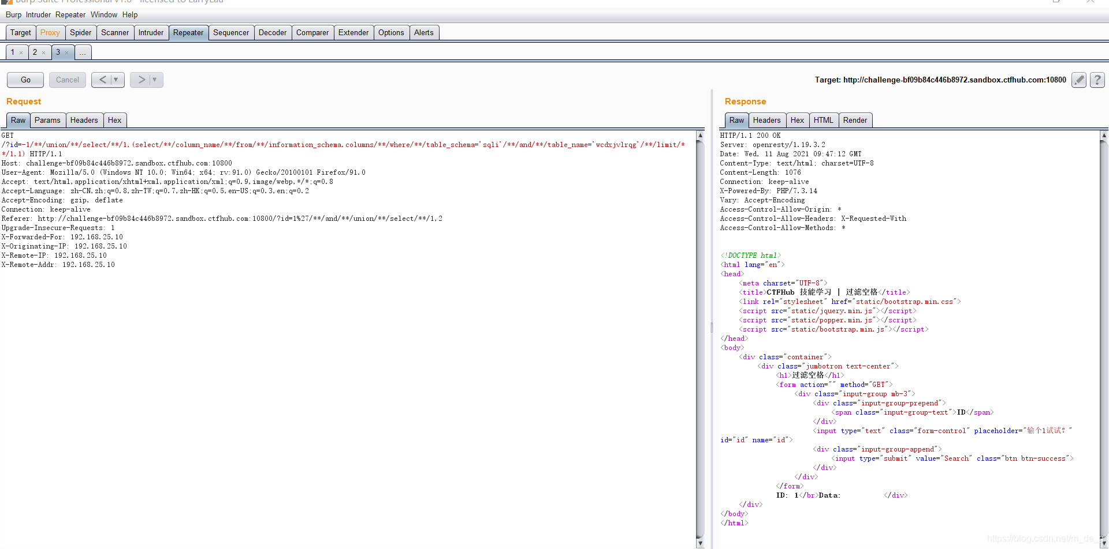The image size is (1109, 549).
Task: Switch to the Intruder tool tab
Action: (x=151, y=32)
